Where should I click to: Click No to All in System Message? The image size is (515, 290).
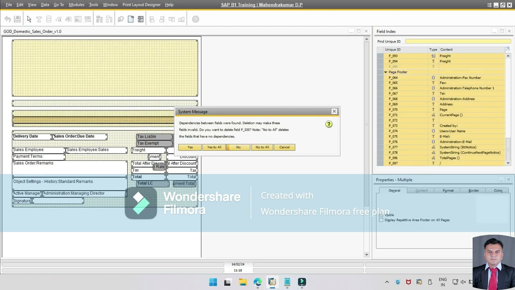coord(262,147)
